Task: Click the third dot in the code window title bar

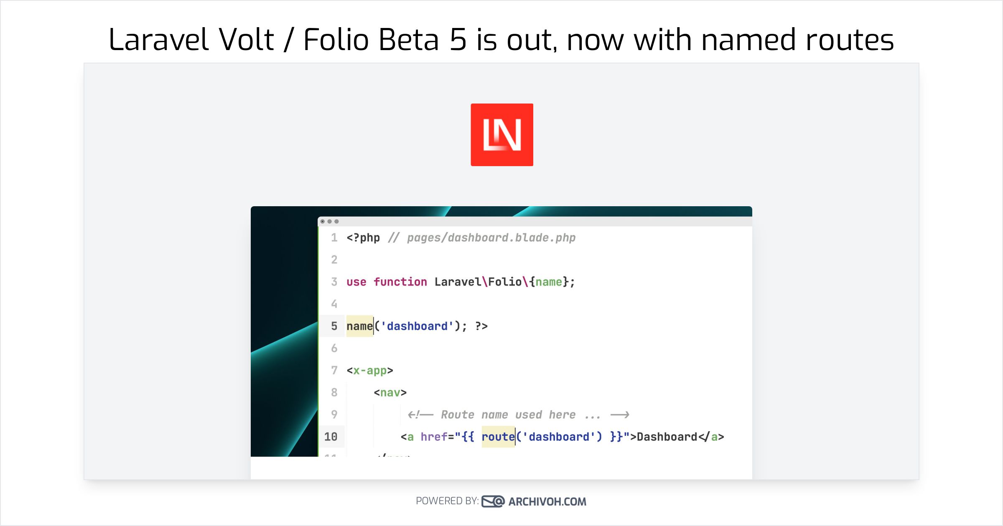Action: pyautogui.click(x=336, y=221)
